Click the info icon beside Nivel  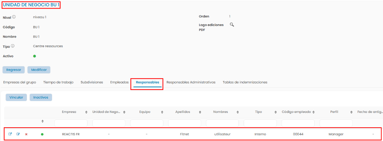14,17
